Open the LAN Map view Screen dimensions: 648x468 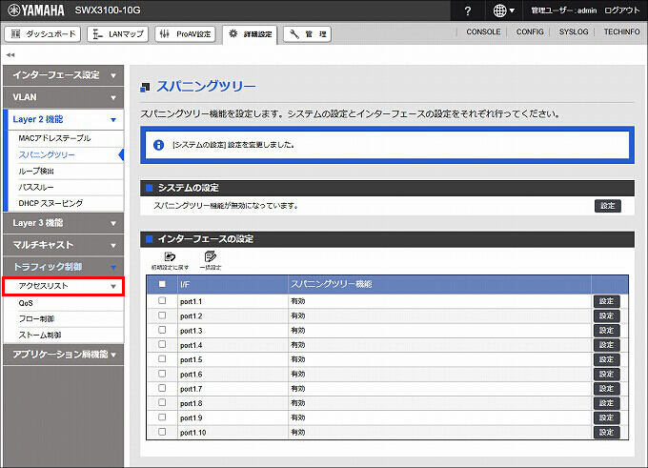[117, 34]
